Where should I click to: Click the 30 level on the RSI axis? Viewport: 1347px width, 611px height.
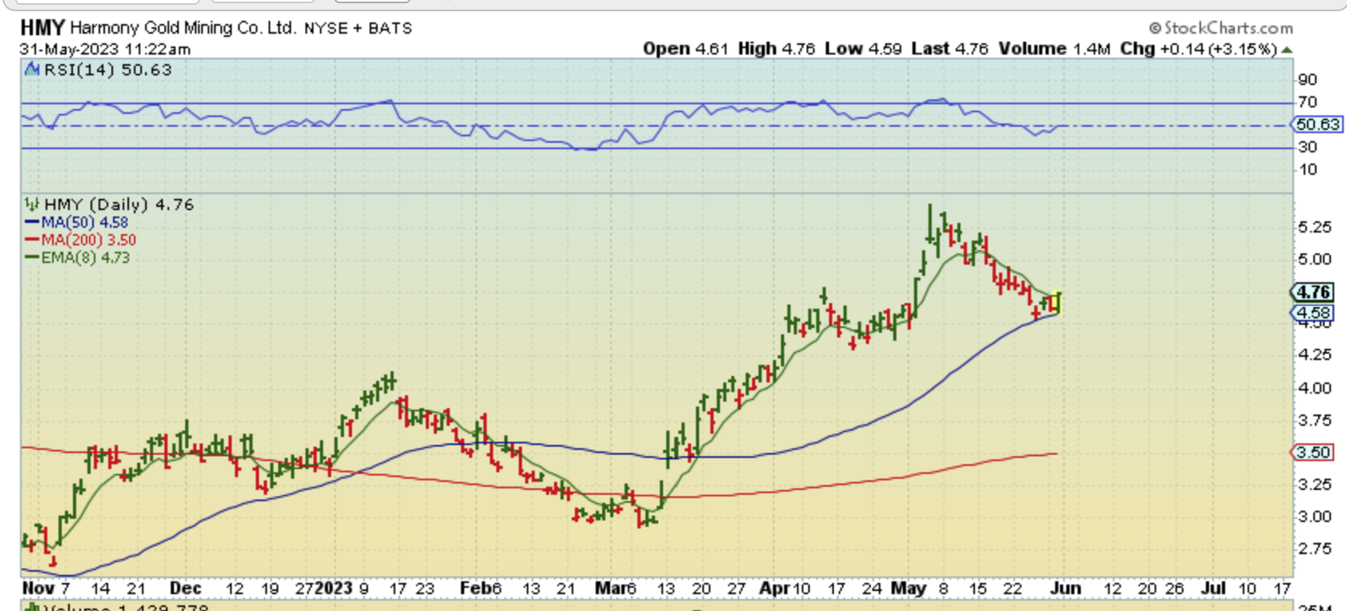pyautogui.click(x=1308, y=147)
